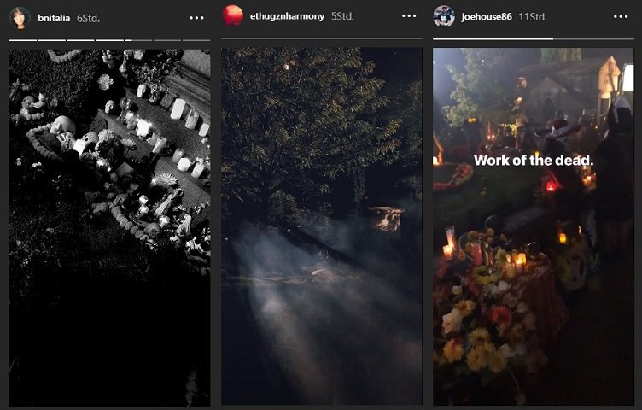Screen dimensions: 642x410
Task: Click the 5Std. timestamp on ethugznharmony's story
Action: [x=342, y=16]
